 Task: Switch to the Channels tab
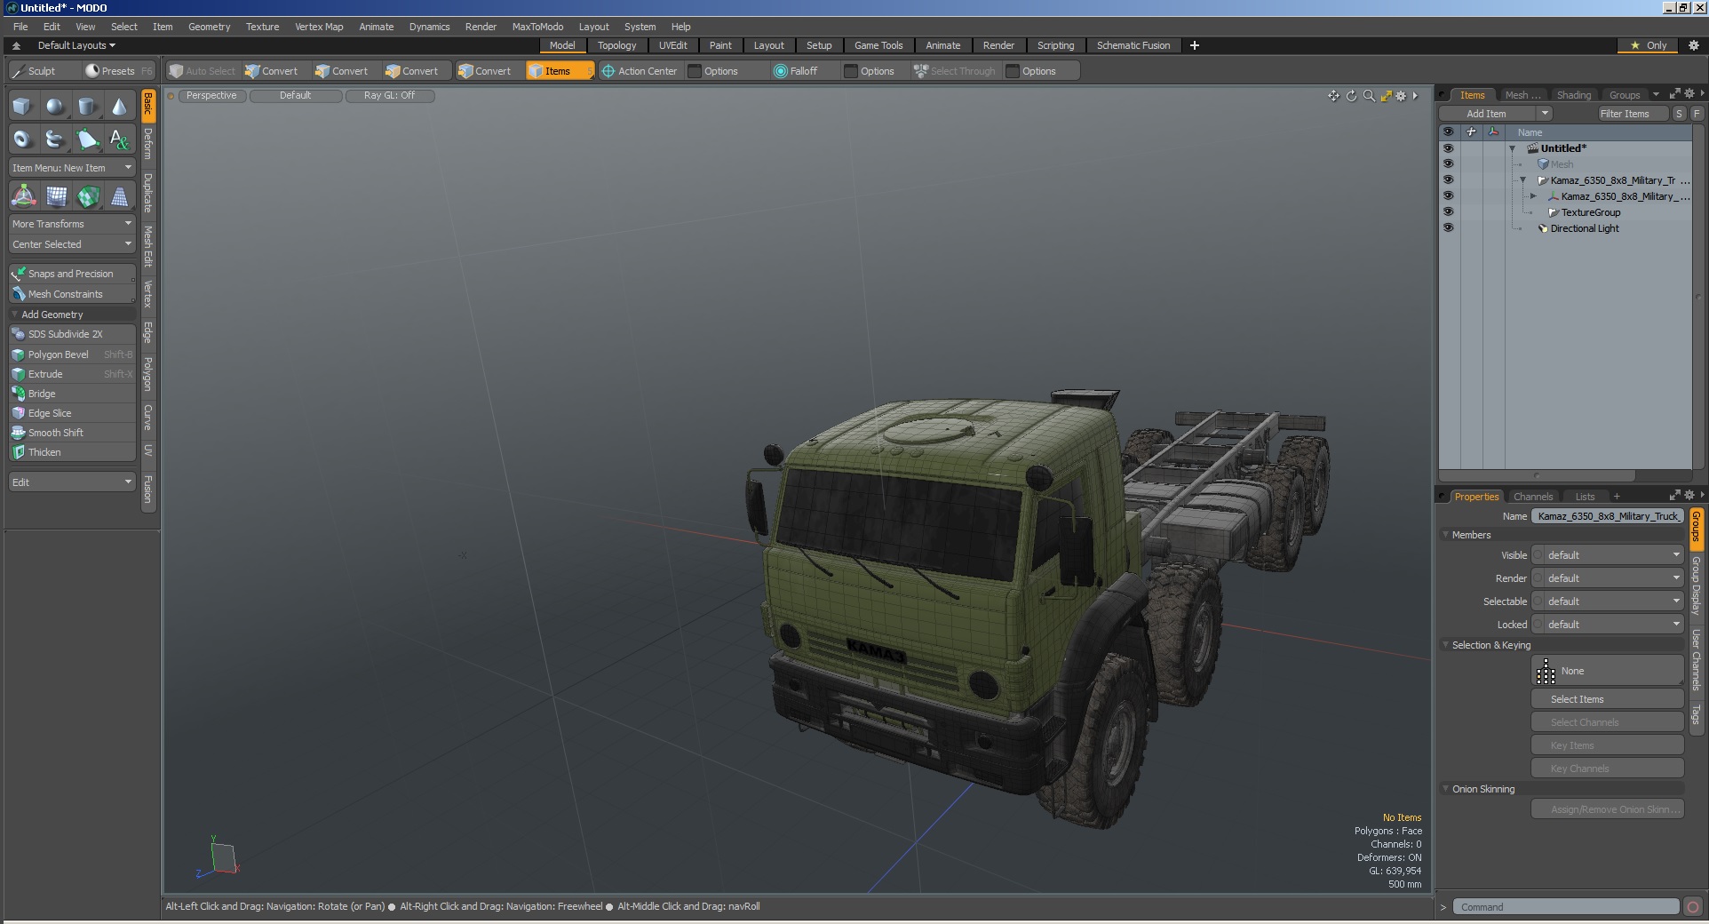(x=1533, y=497)
